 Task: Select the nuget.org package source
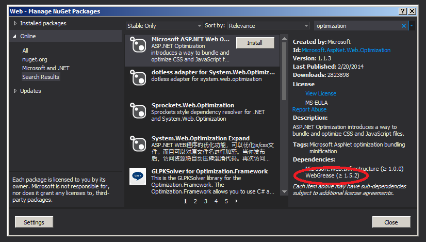pyautogui.click(x=35, y=59)
